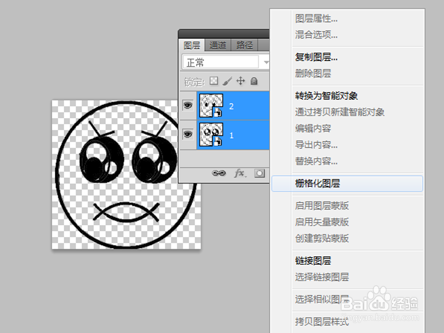Choose 拷贝图层样式 menu entry
This screenshot has height=333, width=444.
[x=322, y=321]
